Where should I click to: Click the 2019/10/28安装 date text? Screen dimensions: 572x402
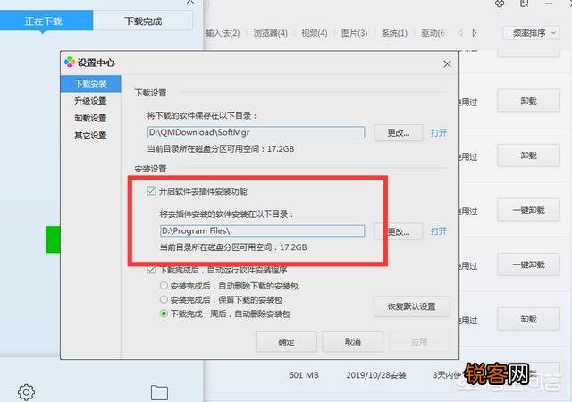click(376, 375)
